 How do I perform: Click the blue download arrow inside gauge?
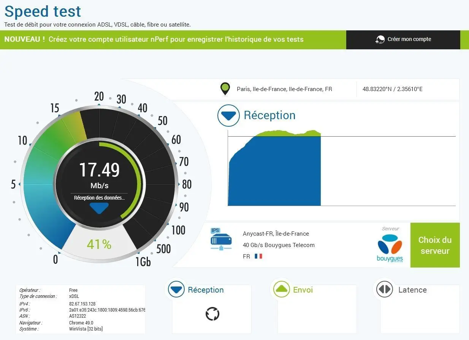click(x=99, y=208)
